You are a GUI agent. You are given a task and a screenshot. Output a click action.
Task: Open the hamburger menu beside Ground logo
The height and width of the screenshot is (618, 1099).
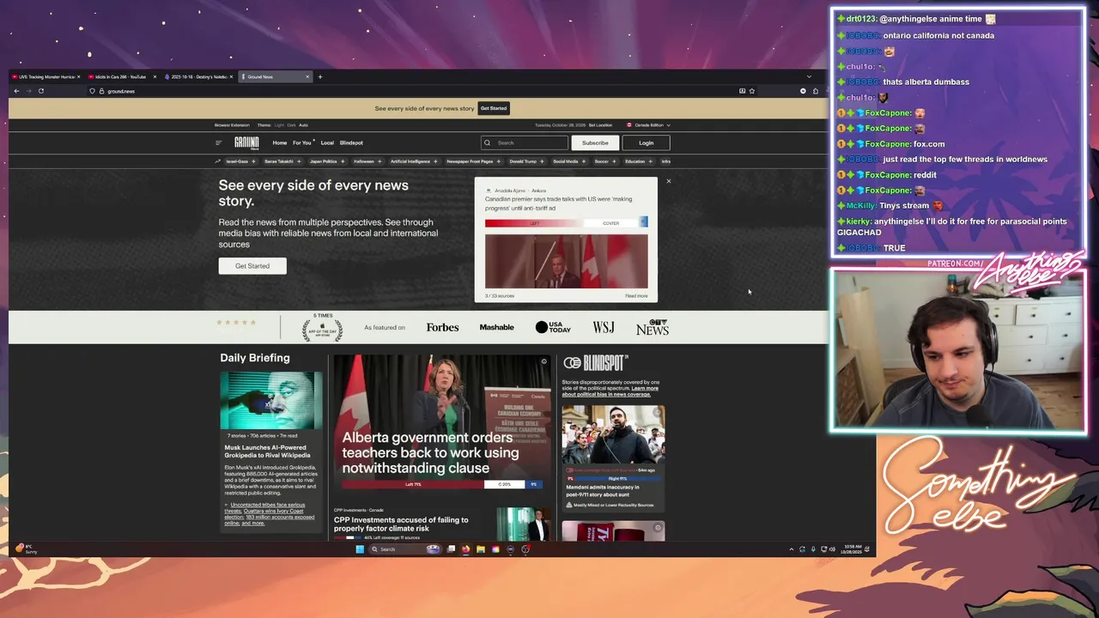219,142
